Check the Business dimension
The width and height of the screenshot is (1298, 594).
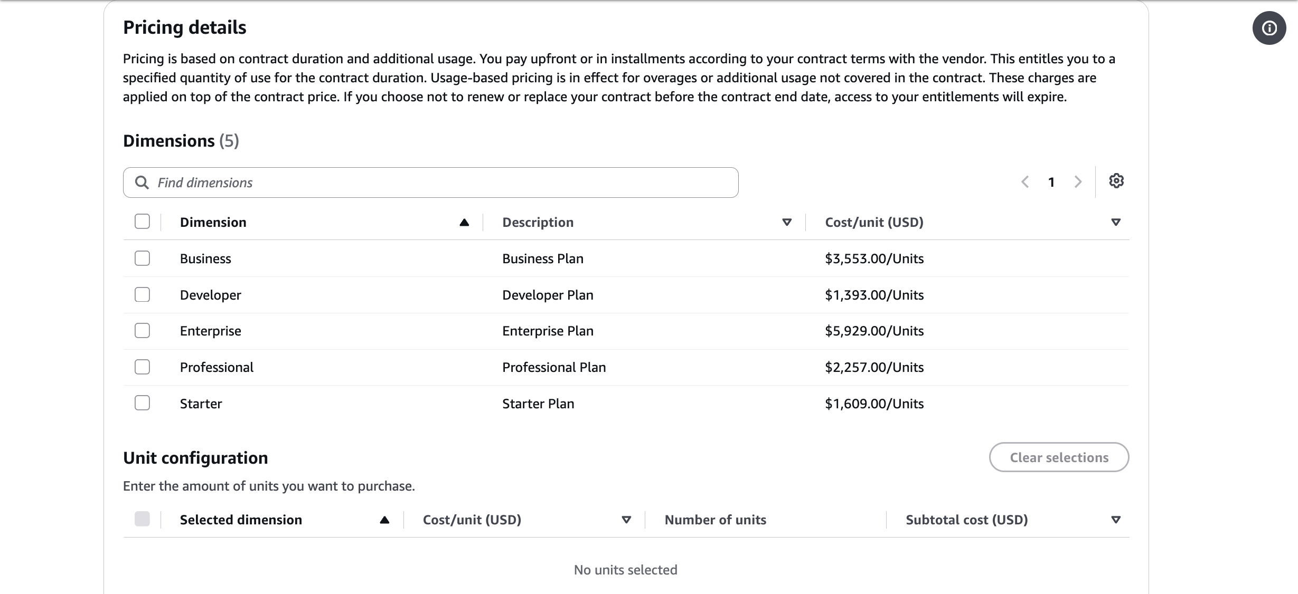(142, 258)
